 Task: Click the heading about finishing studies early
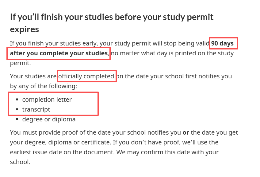112,17
